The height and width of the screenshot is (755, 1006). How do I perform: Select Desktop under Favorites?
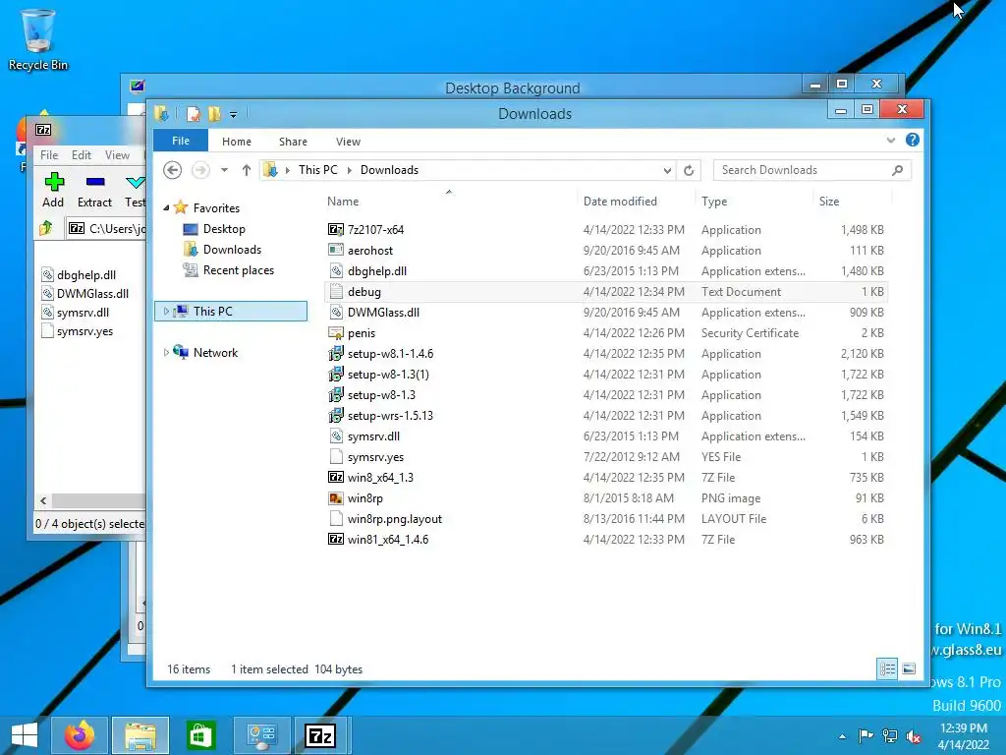(224, 229)
